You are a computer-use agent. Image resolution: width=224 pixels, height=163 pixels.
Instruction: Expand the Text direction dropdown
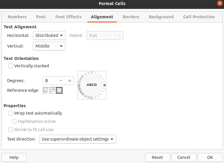pyautogui.click(x=78, y=139)
